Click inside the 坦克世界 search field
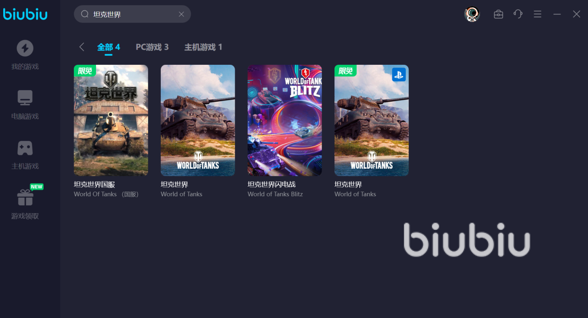The width and height of the screenshot is (588, 318). tap(132, 14)
